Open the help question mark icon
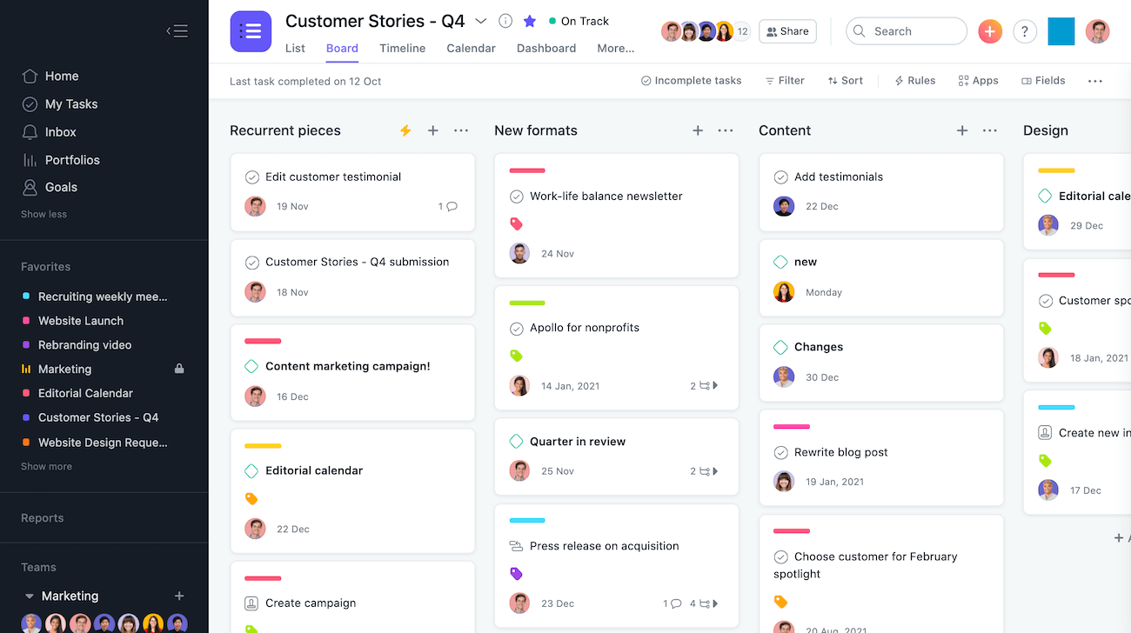Image resolution: width=1131 pixels, height=633 pixels. click(1025, 31)
